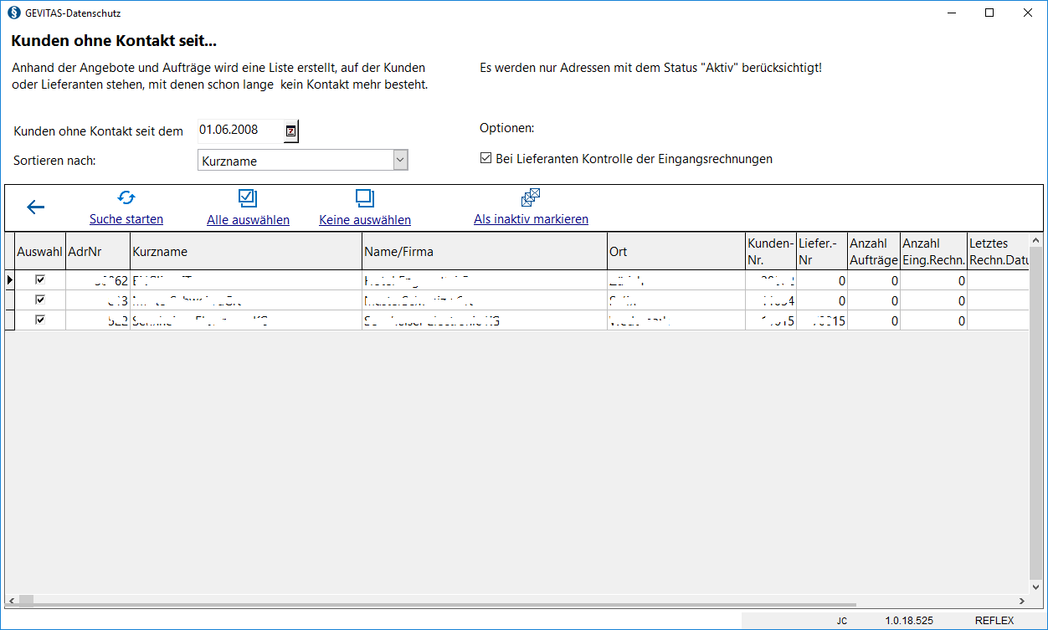
Task: Click the date field 01.06.2008
Action: click(x=240, y=130)
